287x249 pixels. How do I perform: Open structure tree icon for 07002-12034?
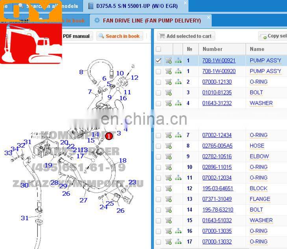coord(178,178)
